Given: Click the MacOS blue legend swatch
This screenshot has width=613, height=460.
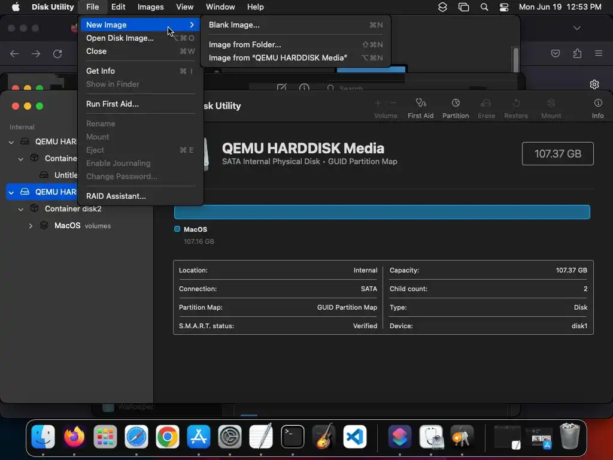Looking at the screenshot, I should pyautogui.click(x=177, y=229).
